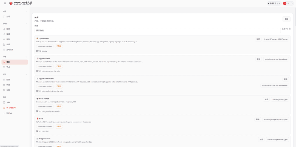Click Install remindctl via Homebrew

pyautogui.click(x=275, y=86)
